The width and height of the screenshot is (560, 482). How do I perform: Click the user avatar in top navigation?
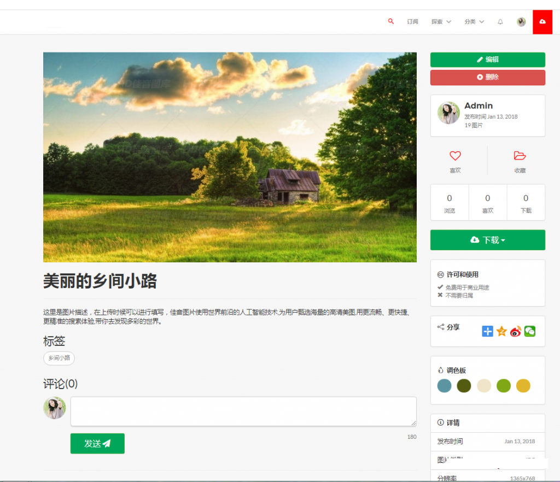coord(521,22)
